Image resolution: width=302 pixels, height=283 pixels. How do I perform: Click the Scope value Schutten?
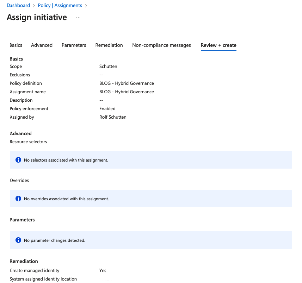(108, 67)
